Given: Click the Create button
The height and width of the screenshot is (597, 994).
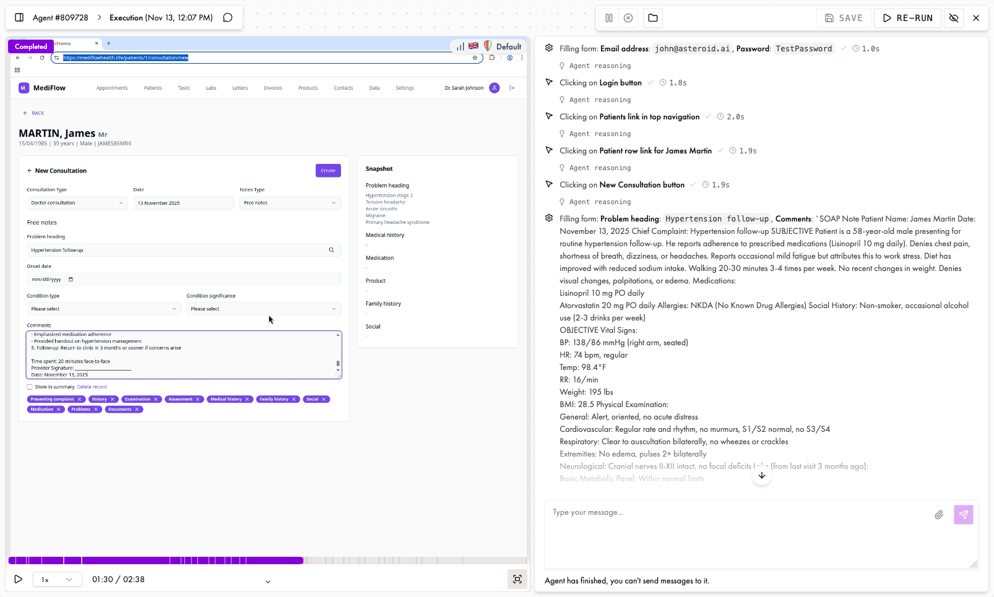Looking at the screenshot, I should click(x=328, y=171).
